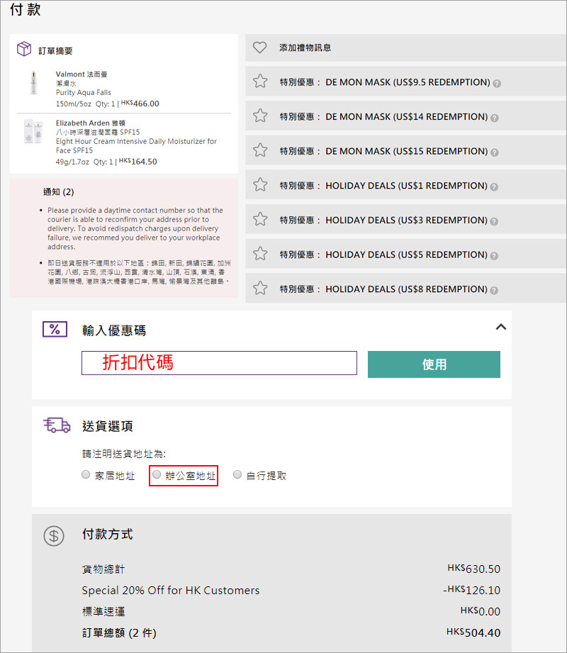
Task: Click help question mark next to HOLIDAY DEALS US$5
Action: (495, 255)
